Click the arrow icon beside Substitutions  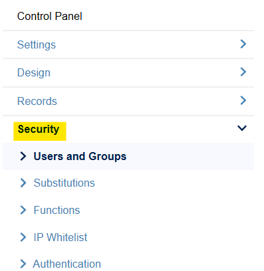pyautogui.click(x=23, y=183)
